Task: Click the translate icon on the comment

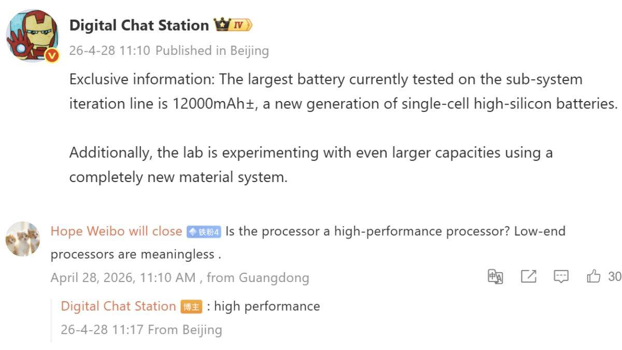Action: [496, 277]
